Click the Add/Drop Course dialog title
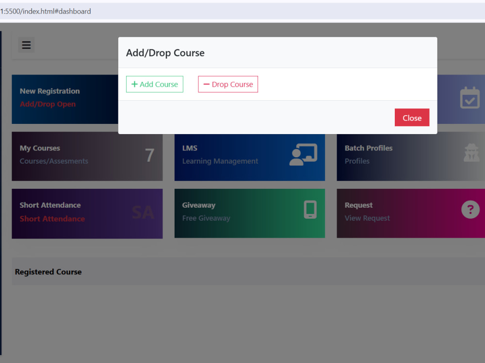 pos(165,53)
